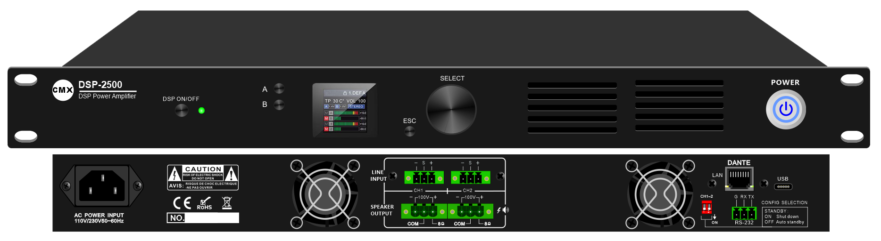The width and height of the screenshot is (881, 241).
Task: Click the USB-C port
Action: (x=783, y=186)
